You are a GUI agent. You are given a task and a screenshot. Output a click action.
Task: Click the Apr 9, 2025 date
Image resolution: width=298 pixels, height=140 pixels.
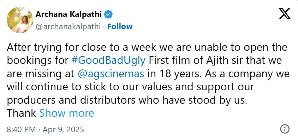[x=63, y=129]
